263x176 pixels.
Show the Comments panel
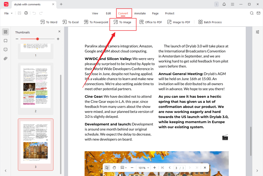(x=5, y=49)
